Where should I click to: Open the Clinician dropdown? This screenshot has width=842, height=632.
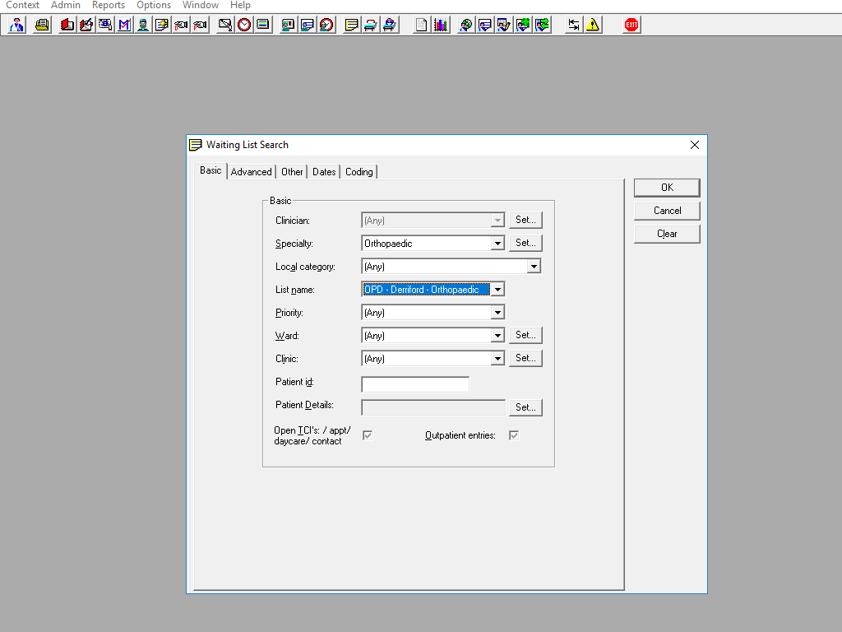point(497,221)
